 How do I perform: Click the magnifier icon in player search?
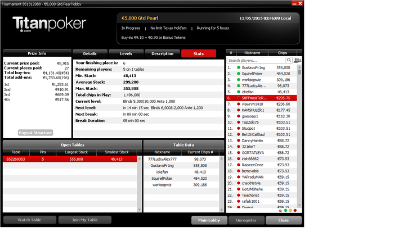(289, 60)
